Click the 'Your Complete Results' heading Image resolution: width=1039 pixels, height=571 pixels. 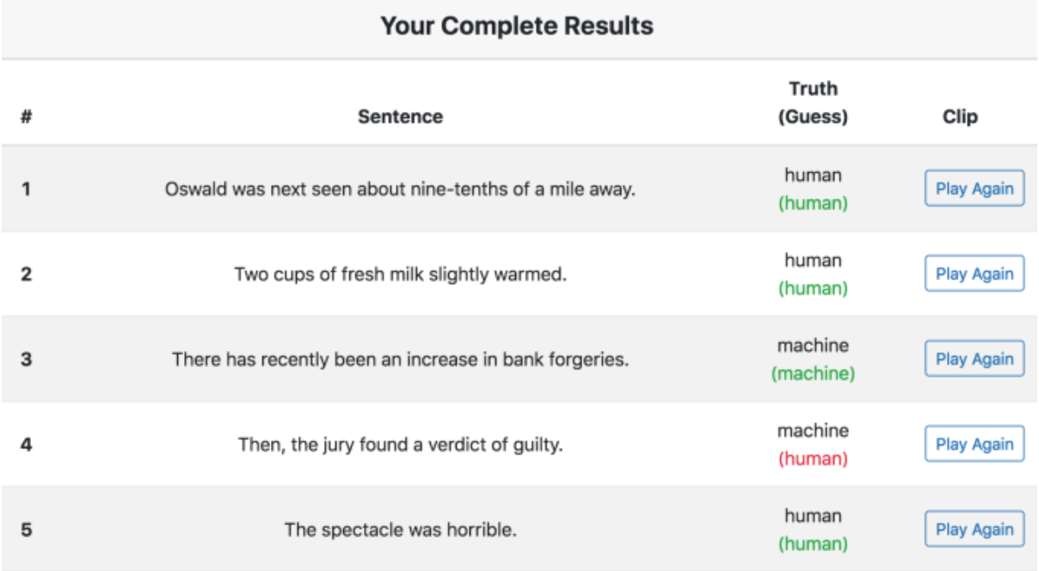(x=517, y=27)
